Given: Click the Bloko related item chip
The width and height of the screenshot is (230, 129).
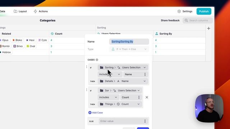Looking at the screenshot, I should point(17,40).
